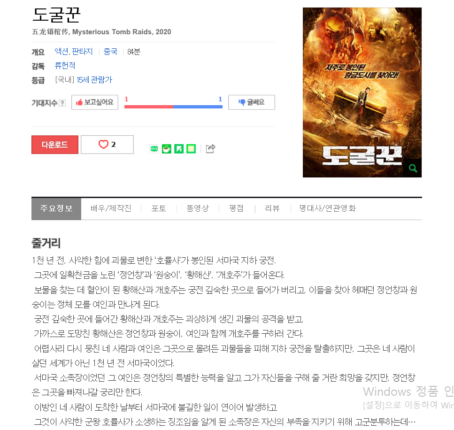Open the 도굴꾼 movie poster image
This screenshot has width=454, height=430.
(x=362, y=92)
